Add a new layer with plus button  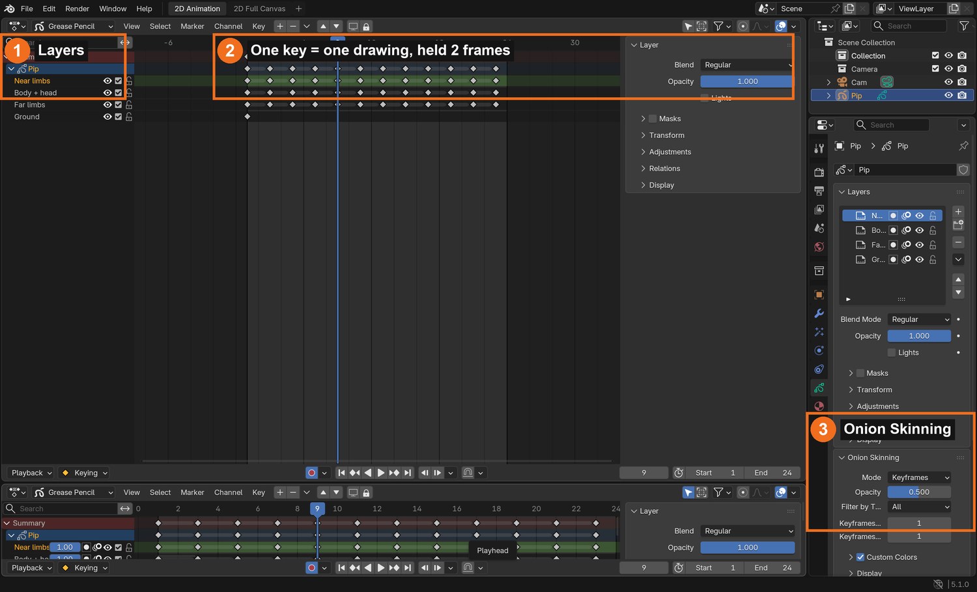coord(958,212)
